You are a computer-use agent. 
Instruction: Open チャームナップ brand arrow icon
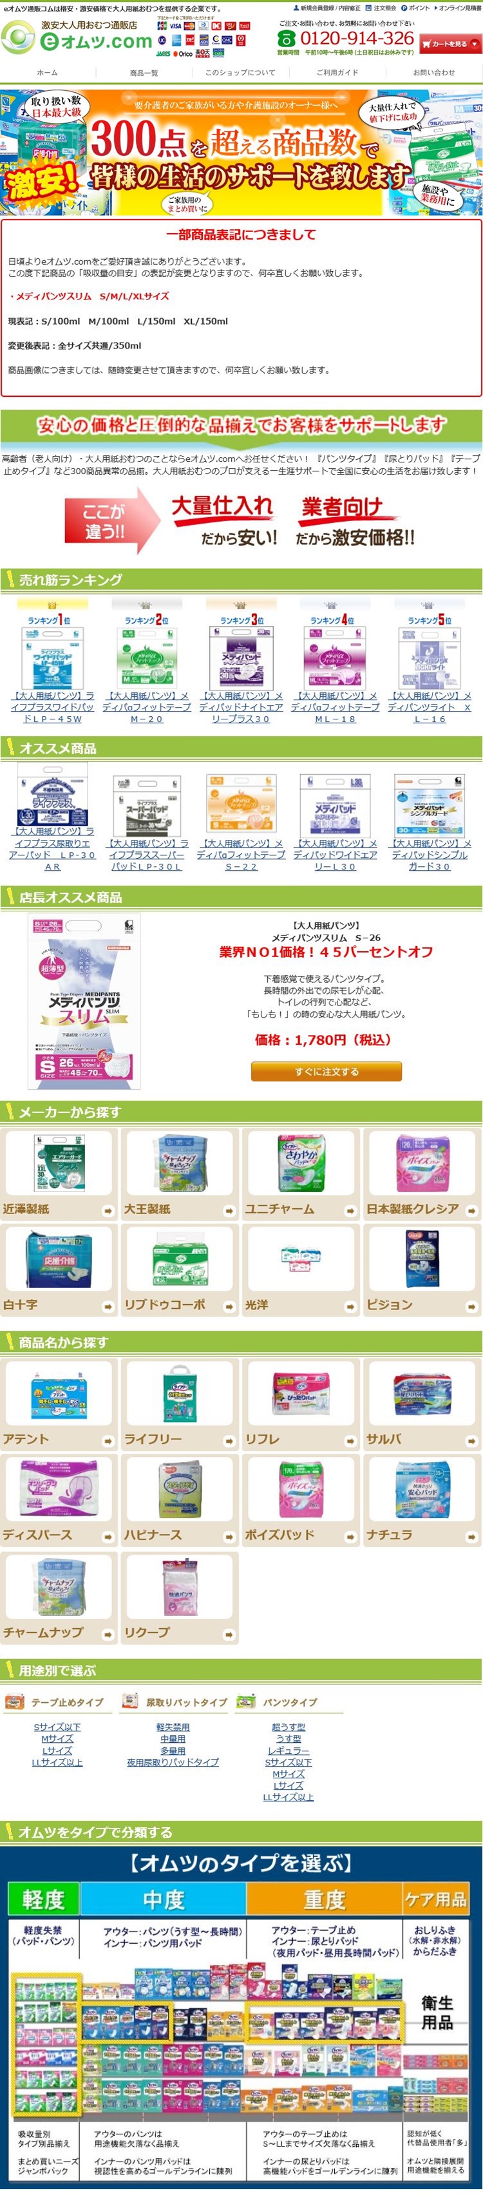coord(108,1634)
